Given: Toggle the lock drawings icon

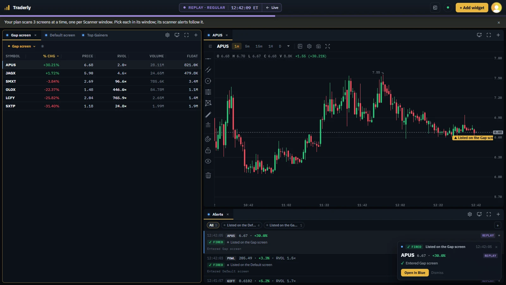Looking at the screenshot, I should pyautogui.click(x=208, y=150).
